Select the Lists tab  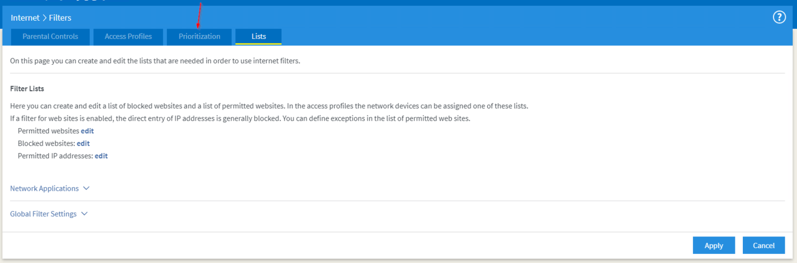coord(259,37)
